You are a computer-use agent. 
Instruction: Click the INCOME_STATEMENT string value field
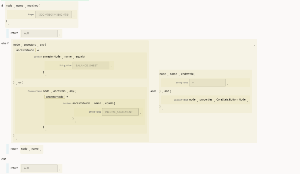point(120,112)
